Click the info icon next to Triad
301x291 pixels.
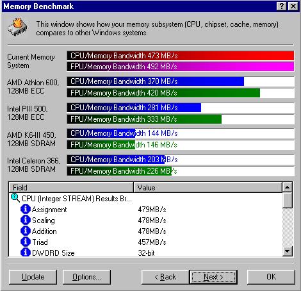(26, 242)
